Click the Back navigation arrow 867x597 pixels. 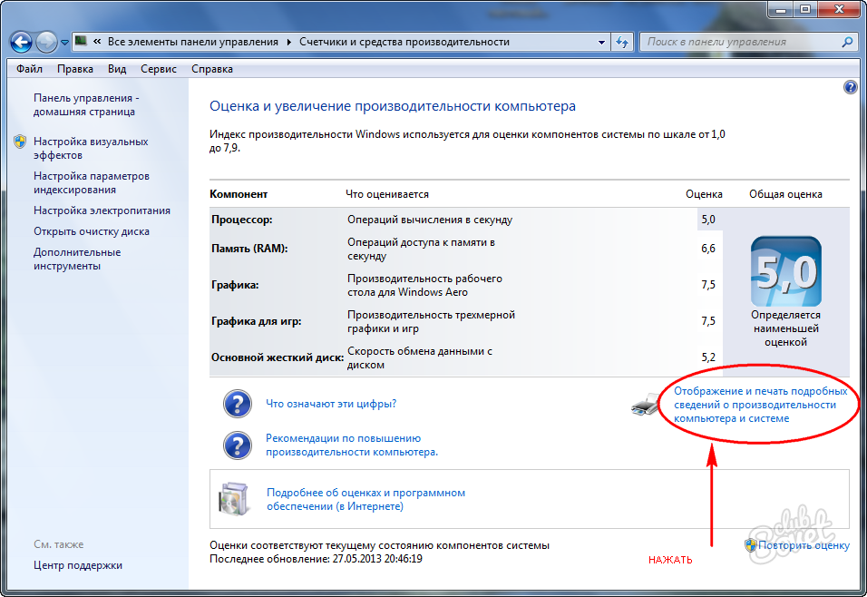point(22,42)
